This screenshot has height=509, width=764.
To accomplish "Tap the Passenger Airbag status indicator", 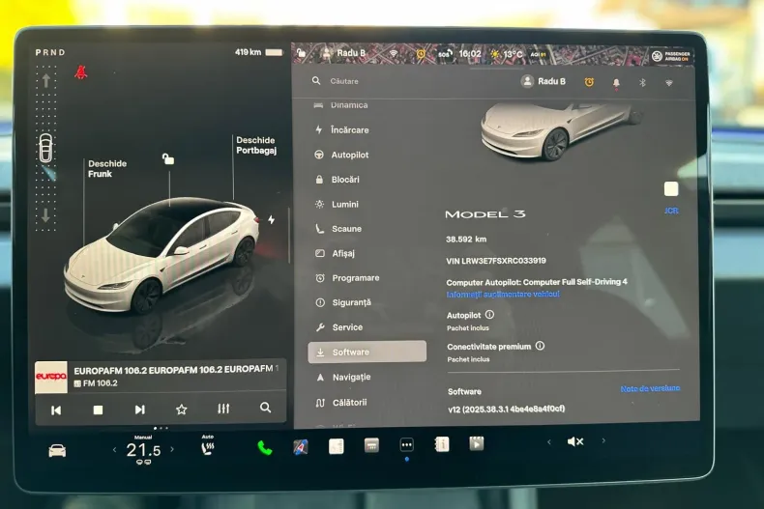I will [x=671, y=56].
